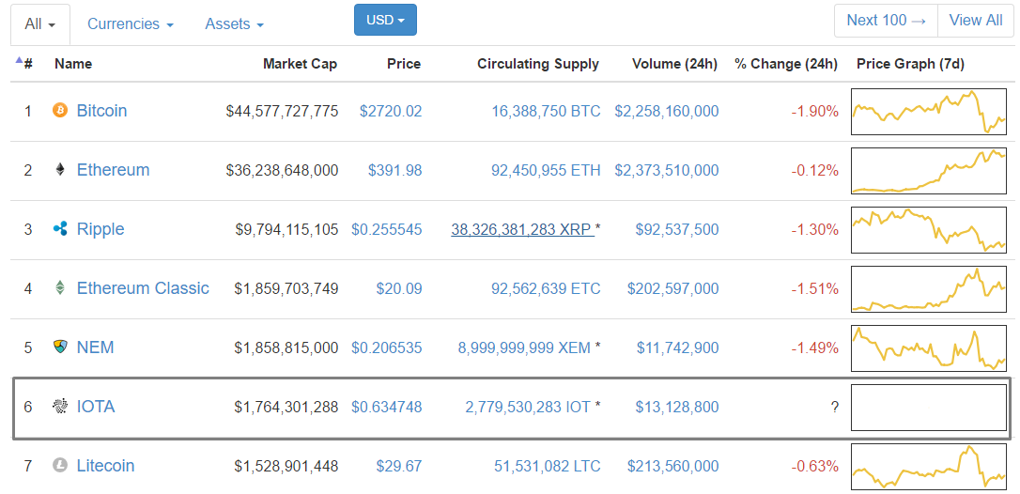Click NEM supply 8,999,999,999 XEM
Screen dimensions: 1020x494
(x=525, y=348)
